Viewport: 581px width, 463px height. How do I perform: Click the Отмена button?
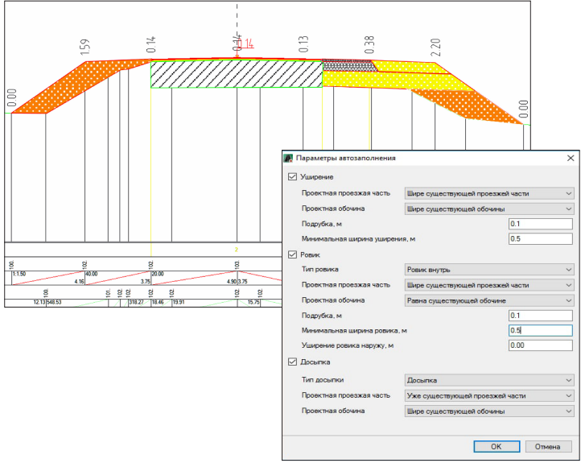pos(548,447)
